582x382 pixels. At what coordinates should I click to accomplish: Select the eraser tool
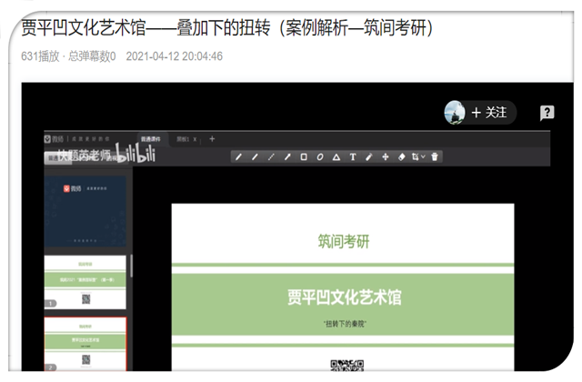(402, 156)
